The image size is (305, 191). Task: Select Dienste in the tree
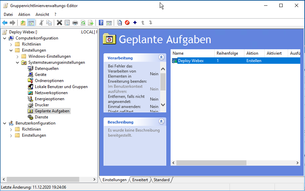point(41,117)
